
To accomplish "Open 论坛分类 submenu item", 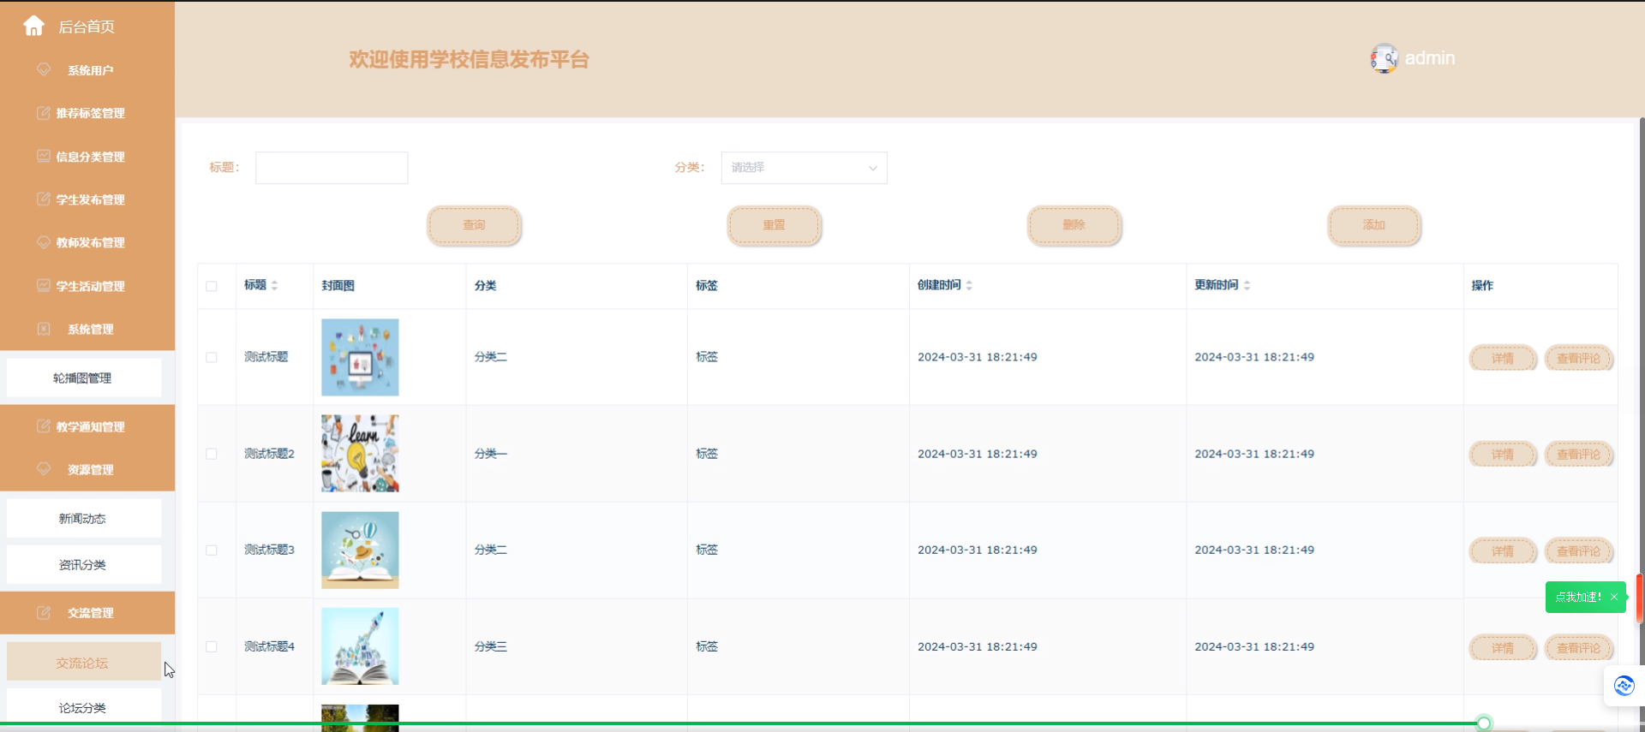I will (83, 708).
